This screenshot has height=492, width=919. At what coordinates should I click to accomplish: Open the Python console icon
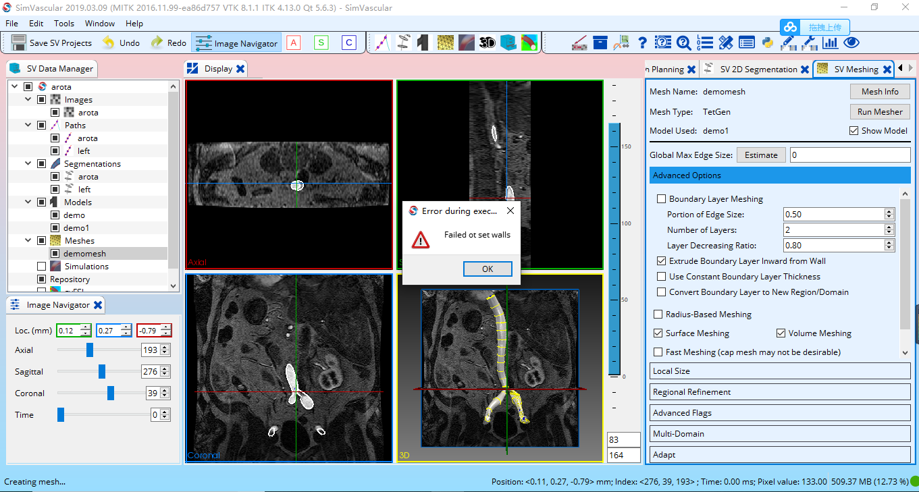pos(767,43)
